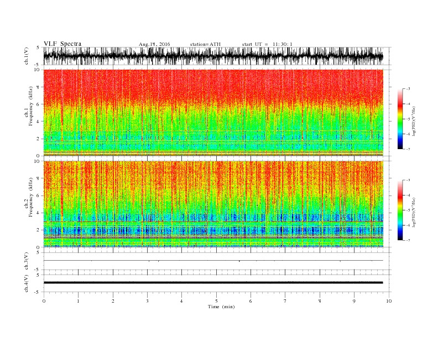438x338 pixels.
Task: Click the ch.1 voltage waveform trace
Action: tap(213, 56)
